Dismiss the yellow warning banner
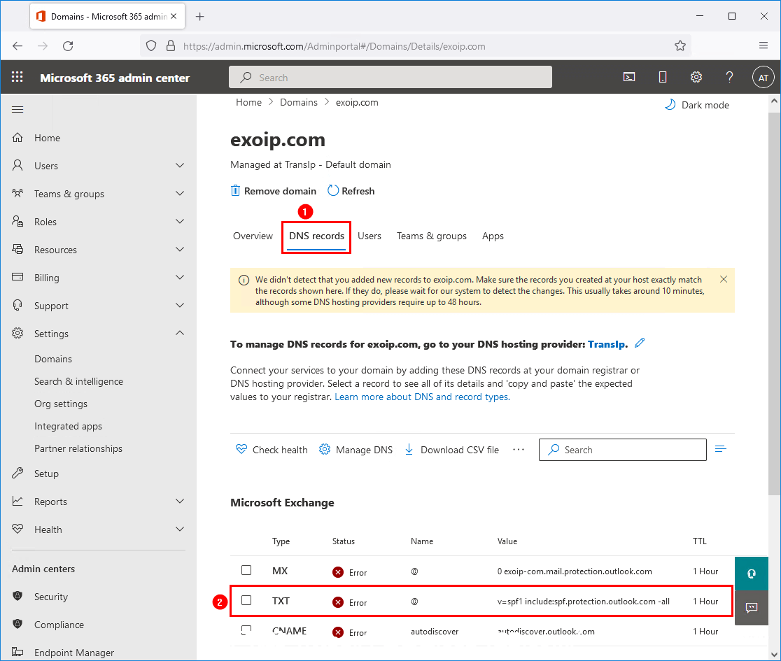The image size is (781, 661). tap(723, 279)
